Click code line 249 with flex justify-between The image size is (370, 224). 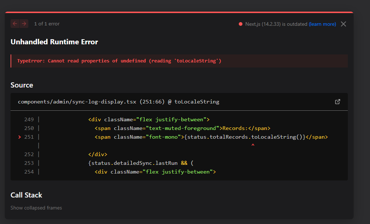pos(149,119)
